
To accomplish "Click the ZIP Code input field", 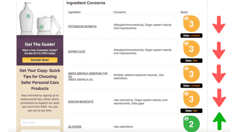I will pyautogui.click(x=40, y=123).
